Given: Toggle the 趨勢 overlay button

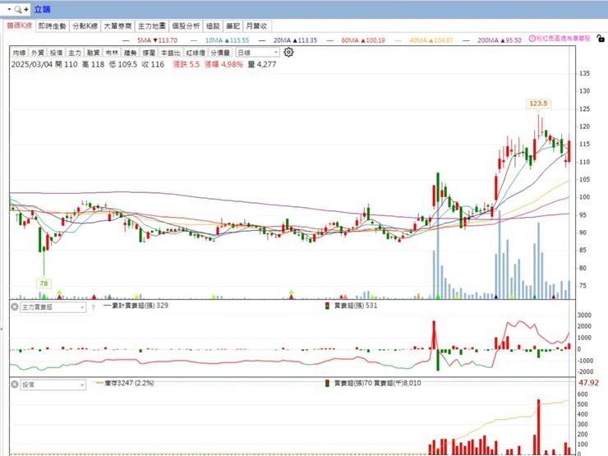Looking at the screenshot, I should pos(131,53).
